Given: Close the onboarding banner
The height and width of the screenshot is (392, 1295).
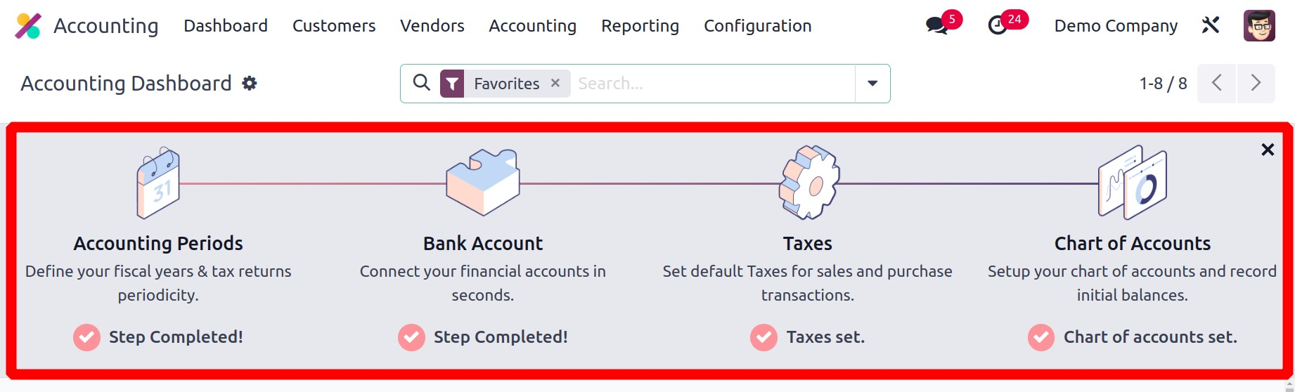Looking at the screenshot, I should tap(1268, 150).
